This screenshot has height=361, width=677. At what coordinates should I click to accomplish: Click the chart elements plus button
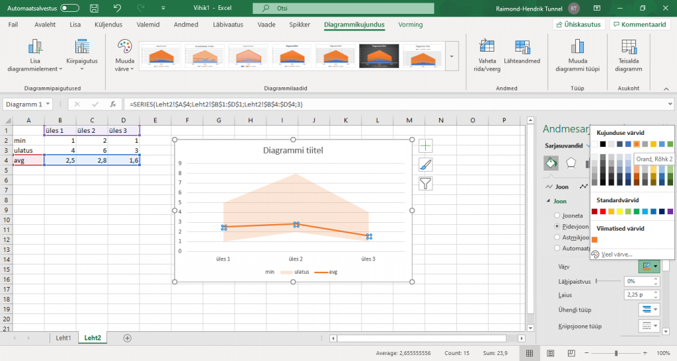tap(426, 146)
